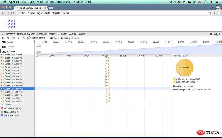222x138 pixels.
Task: Expand the highlighted mouseover event row
Action: (2, 89)
